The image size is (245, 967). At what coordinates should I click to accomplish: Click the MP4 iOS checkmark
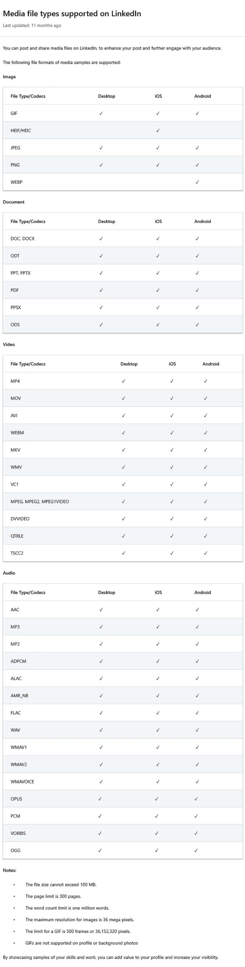point(171,381)
